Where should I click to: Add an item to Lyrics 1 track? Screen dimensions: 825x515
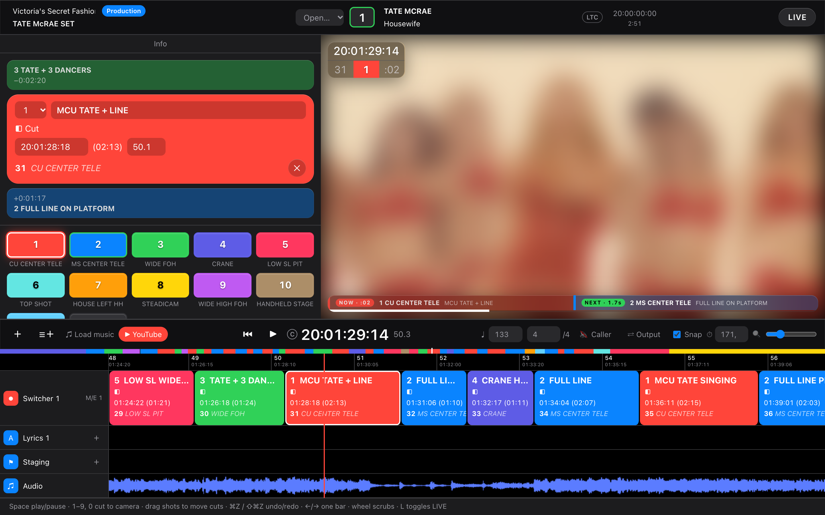pyautogui.click(x=97, y=438)
